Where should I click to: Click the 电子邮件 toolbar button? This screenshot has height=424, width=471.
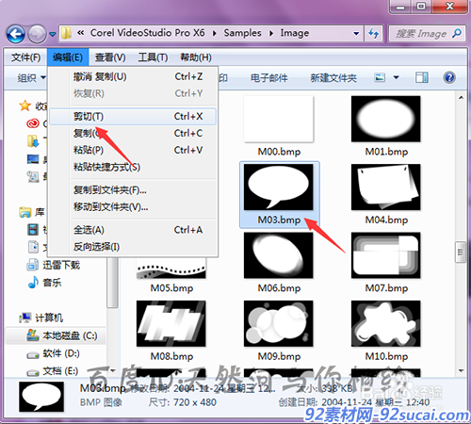coord(269,77)
